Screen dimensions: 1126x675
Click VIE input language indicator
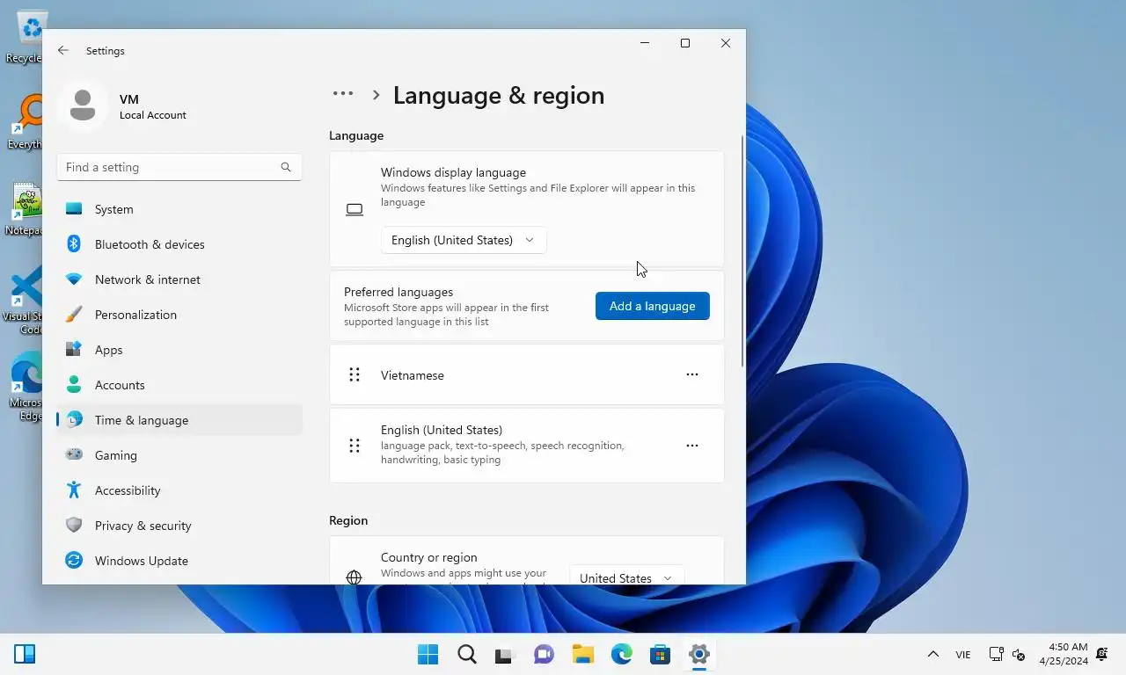[963, 654]
